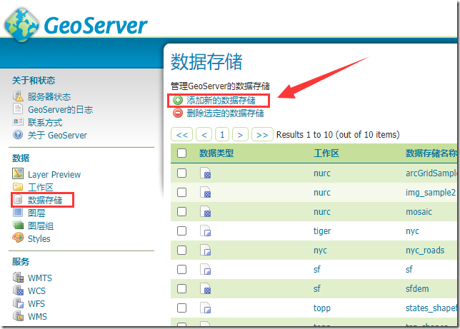Screen dimensions: 460x329
Task: Open Styles from the sidebar
Action: click(x=39, y=238)
